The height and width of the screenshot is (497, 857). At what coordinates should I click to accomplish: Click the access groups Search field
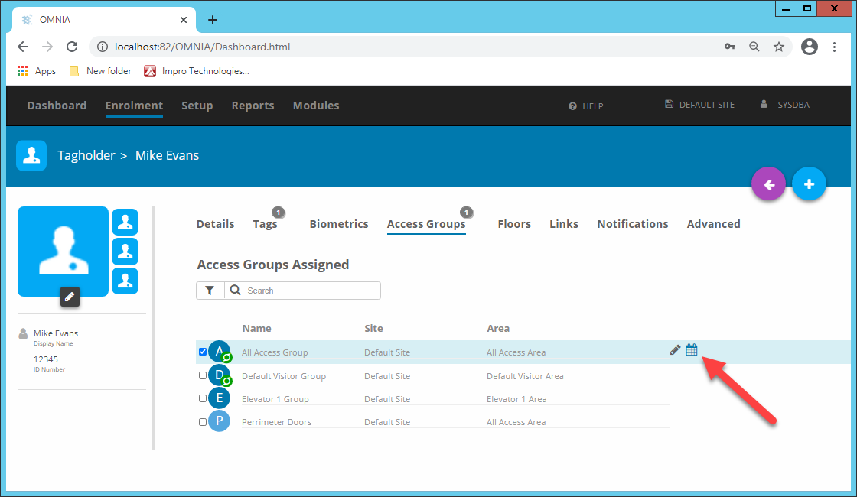pyautogui.click(x=303, y=291)
